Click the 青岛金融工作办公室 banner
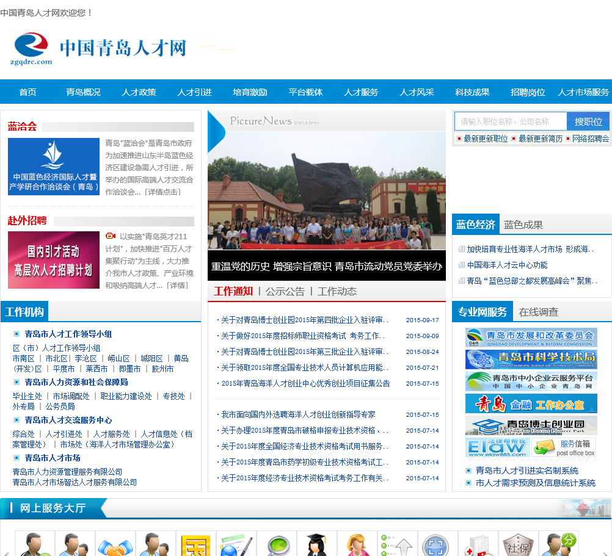 coord(531,403)
